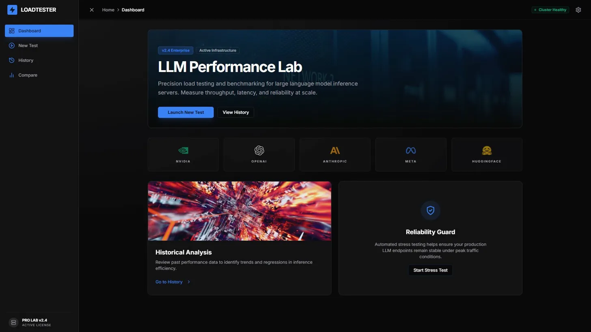Click the Historical Analysis image thumbnail
The image size is (591, 332).
pos(239,210)
